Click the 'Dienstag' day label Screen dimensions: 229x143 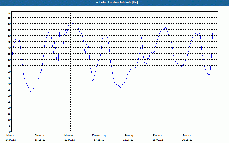pyautogui.click(x=40, y=136)
